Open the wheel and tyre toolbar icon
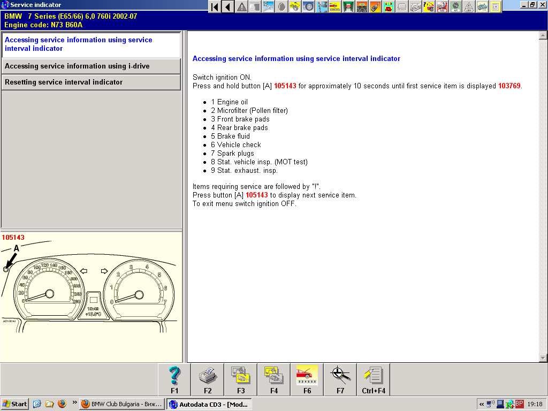548x411 pixels. [308, 6]
